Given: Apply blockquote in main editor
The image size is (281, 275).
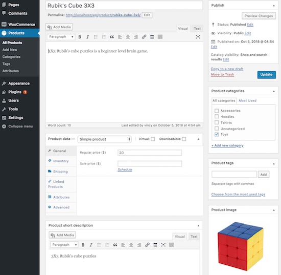Looking at the screenshot, I should coord(112,37).
